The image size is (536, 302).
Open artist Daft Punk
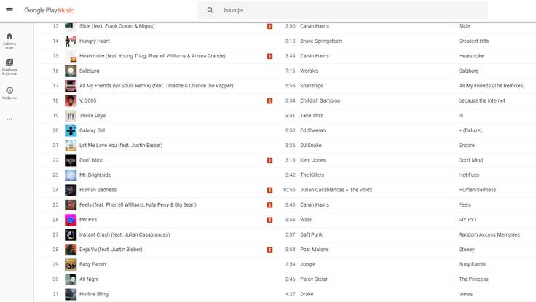coord(312,234)
